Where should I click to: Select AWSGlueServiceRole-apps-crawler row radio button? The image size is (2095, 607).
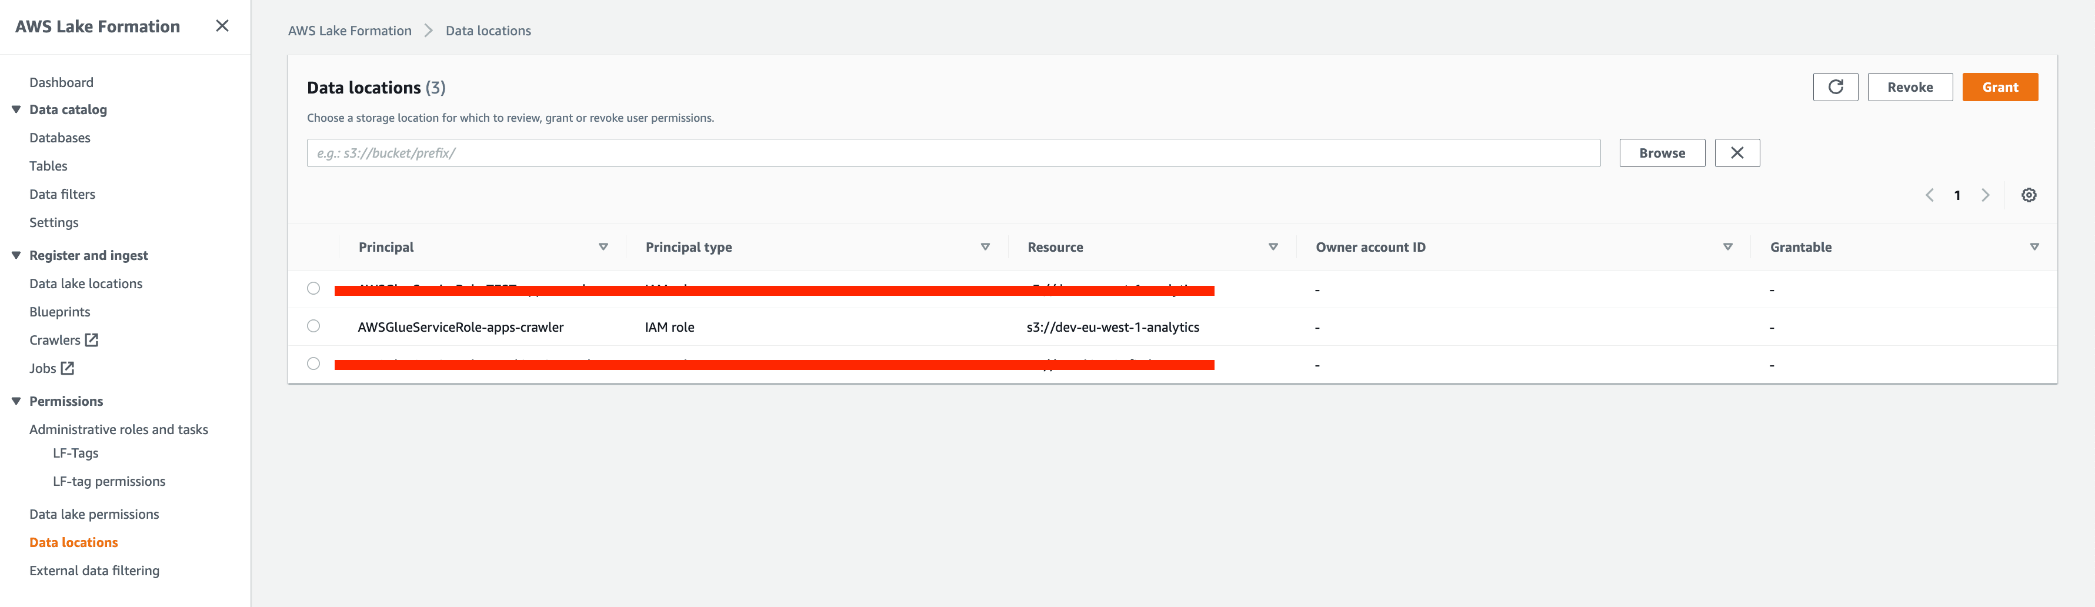[x=313, y=326]
